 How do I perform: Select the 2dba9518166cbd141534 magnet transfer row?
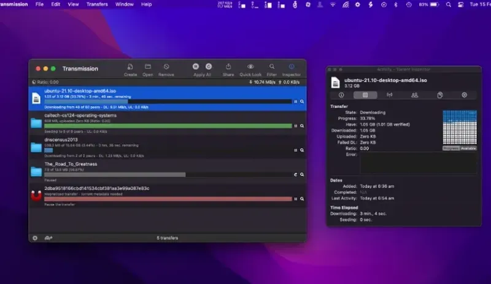[168, 196]
